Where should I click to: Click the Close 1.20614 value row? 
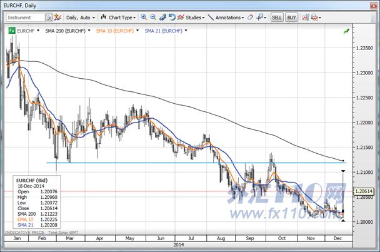point(37,208)
